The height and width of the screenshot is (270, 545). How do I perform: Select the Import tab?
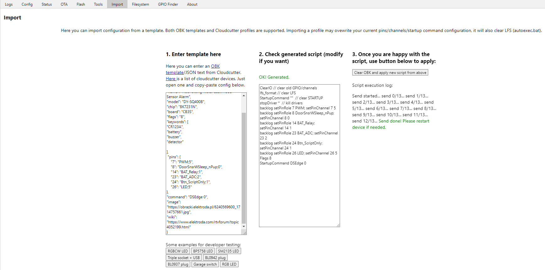(117, 4)
